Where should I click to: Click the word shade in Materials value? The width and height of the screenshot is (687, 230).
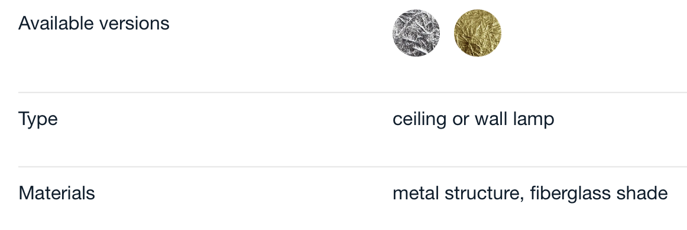[650, 193]
